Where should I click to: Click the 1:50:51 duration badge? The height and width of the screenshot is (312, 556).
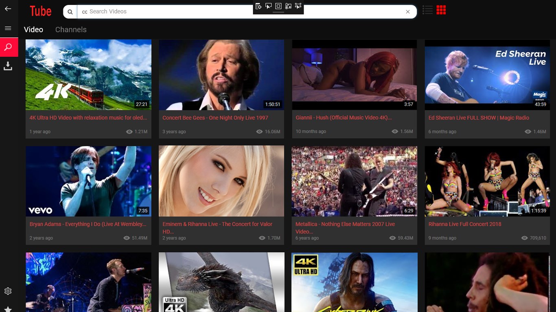coord(273,104)
